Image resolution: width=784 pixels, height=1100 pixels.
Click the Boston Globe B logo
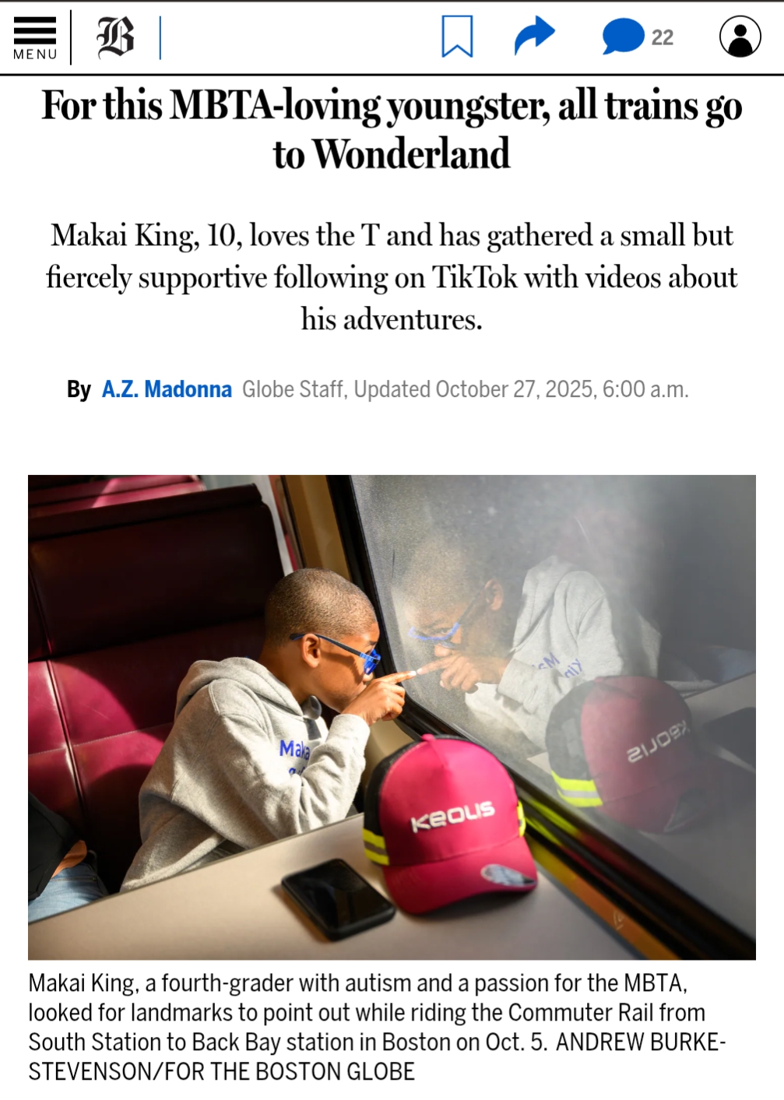115,37
